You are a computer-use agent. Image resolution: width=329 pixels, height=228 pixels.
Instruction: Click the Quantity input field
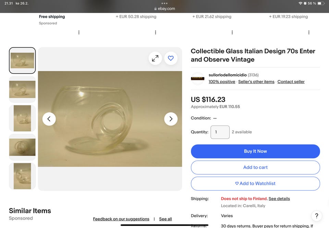click(220, 132)
